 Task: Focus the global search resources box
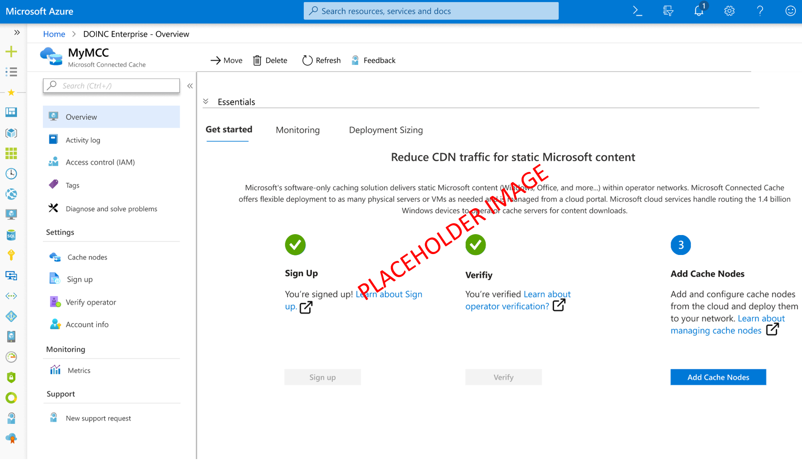click(x=431, y=11)
